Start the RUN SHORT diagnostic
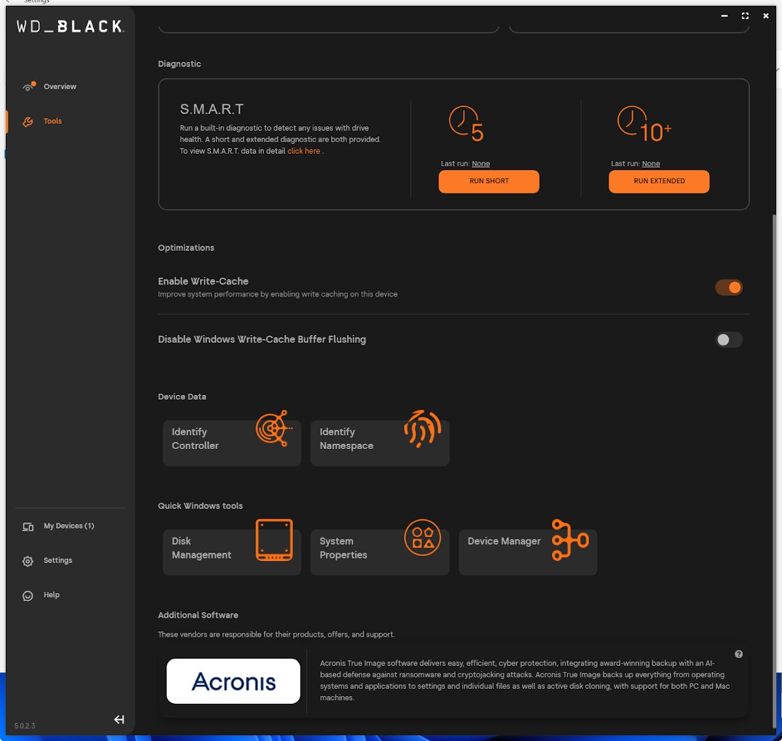Image resolution: width=782 pixels, height=741 pixels. pos(489,181)
